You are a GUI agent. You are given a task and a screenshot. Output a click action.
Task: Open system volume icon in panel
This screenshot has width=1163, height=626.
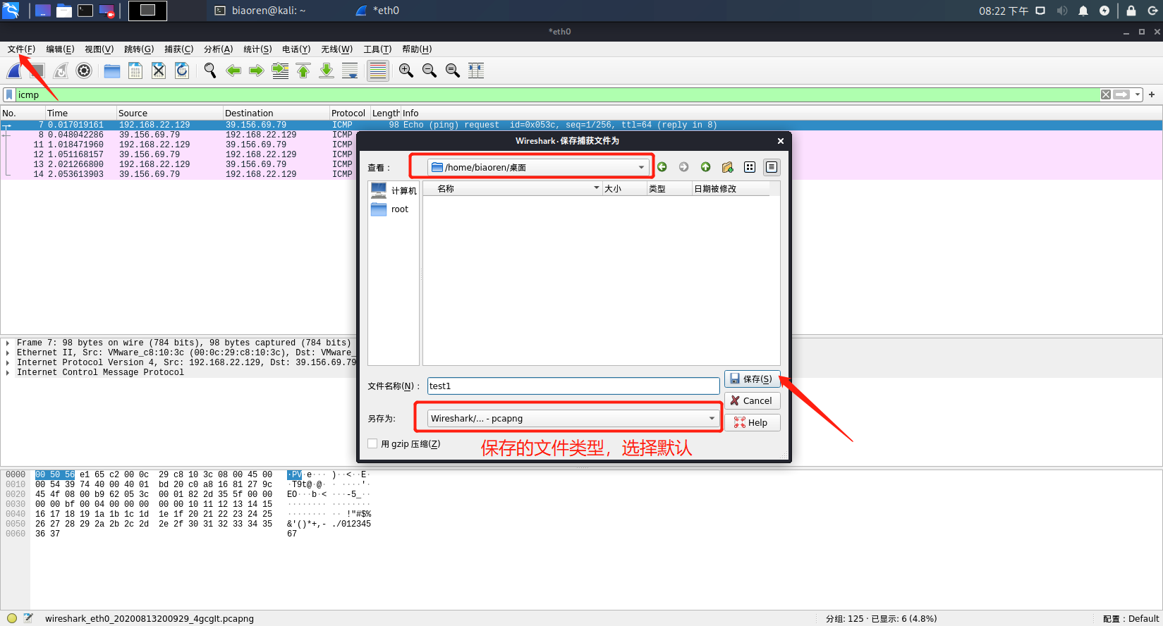click(x=1062, y=11)
